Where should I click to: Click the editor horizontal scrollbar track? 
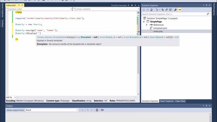pos(76,97)
